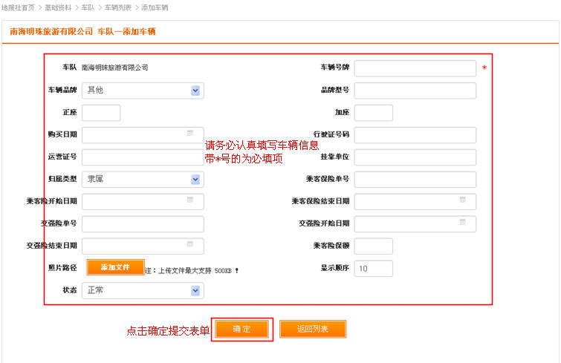Open calendar icon in 购买日期 field
Image resolution: width=561 pixels, height=363 pixels.
tap(190, 134)
